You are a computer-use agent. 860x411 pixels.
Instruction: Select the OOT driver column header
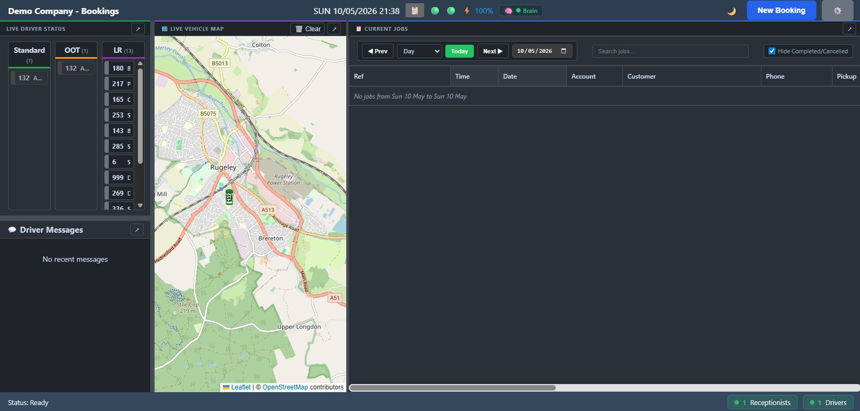tap(76, 50)
